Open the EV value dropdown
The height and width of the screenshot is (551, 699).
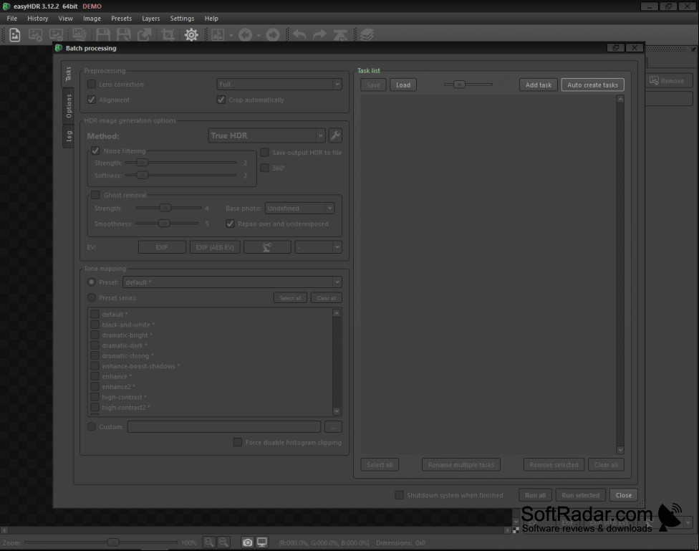pyautogui.click(x=318, y=247)
